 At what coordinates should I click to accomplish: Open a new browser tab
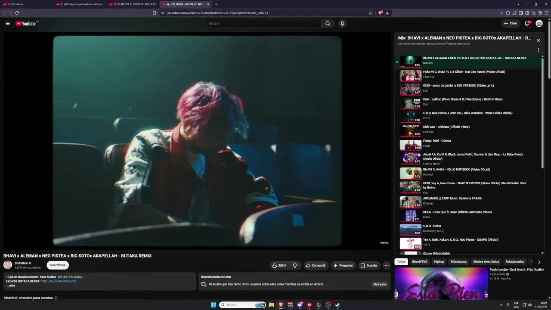(x=216, y=4)
